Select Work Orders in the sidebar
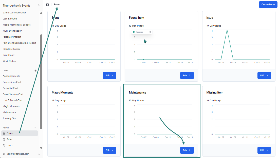 click(9, 61)
